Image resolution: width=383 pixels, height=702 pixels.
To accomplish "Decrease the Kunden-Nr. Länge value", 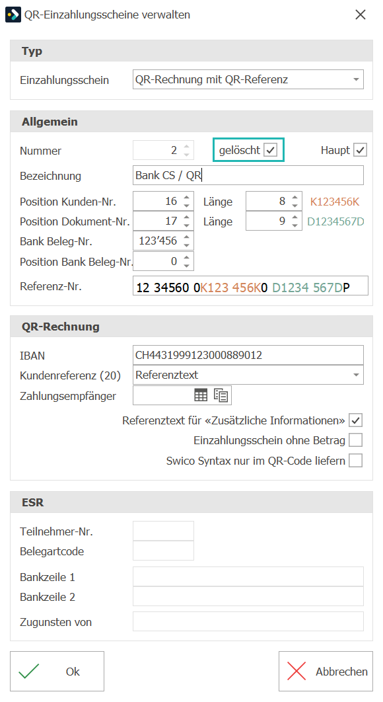I will (x=295, y=206).
